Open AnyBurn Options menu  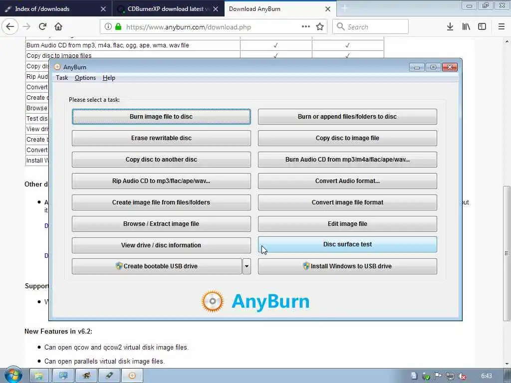85,78
